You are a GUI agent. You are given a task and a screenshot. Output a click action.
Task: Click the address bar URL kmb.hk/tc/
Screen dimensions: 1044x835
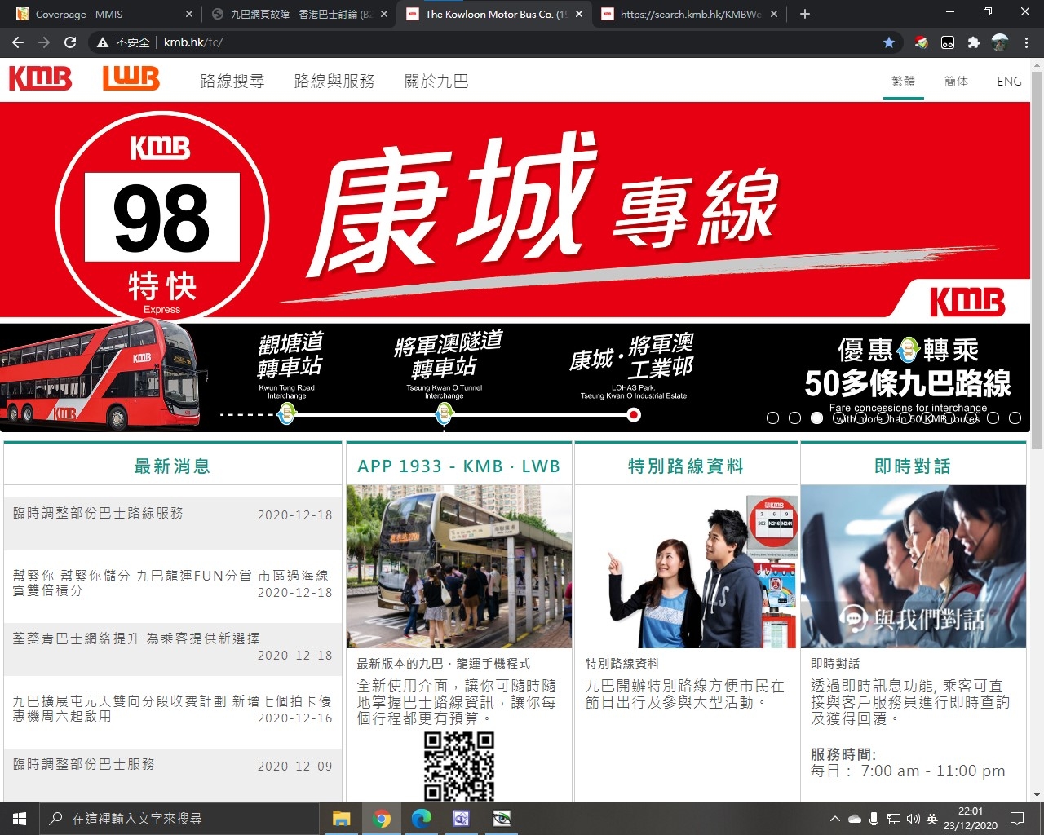[x=192, y=42]
